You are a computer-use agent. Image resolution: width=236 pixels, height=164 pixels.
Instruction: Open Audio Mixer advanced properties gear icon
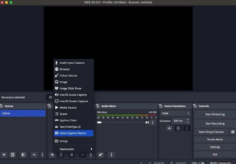click(101, 155)
